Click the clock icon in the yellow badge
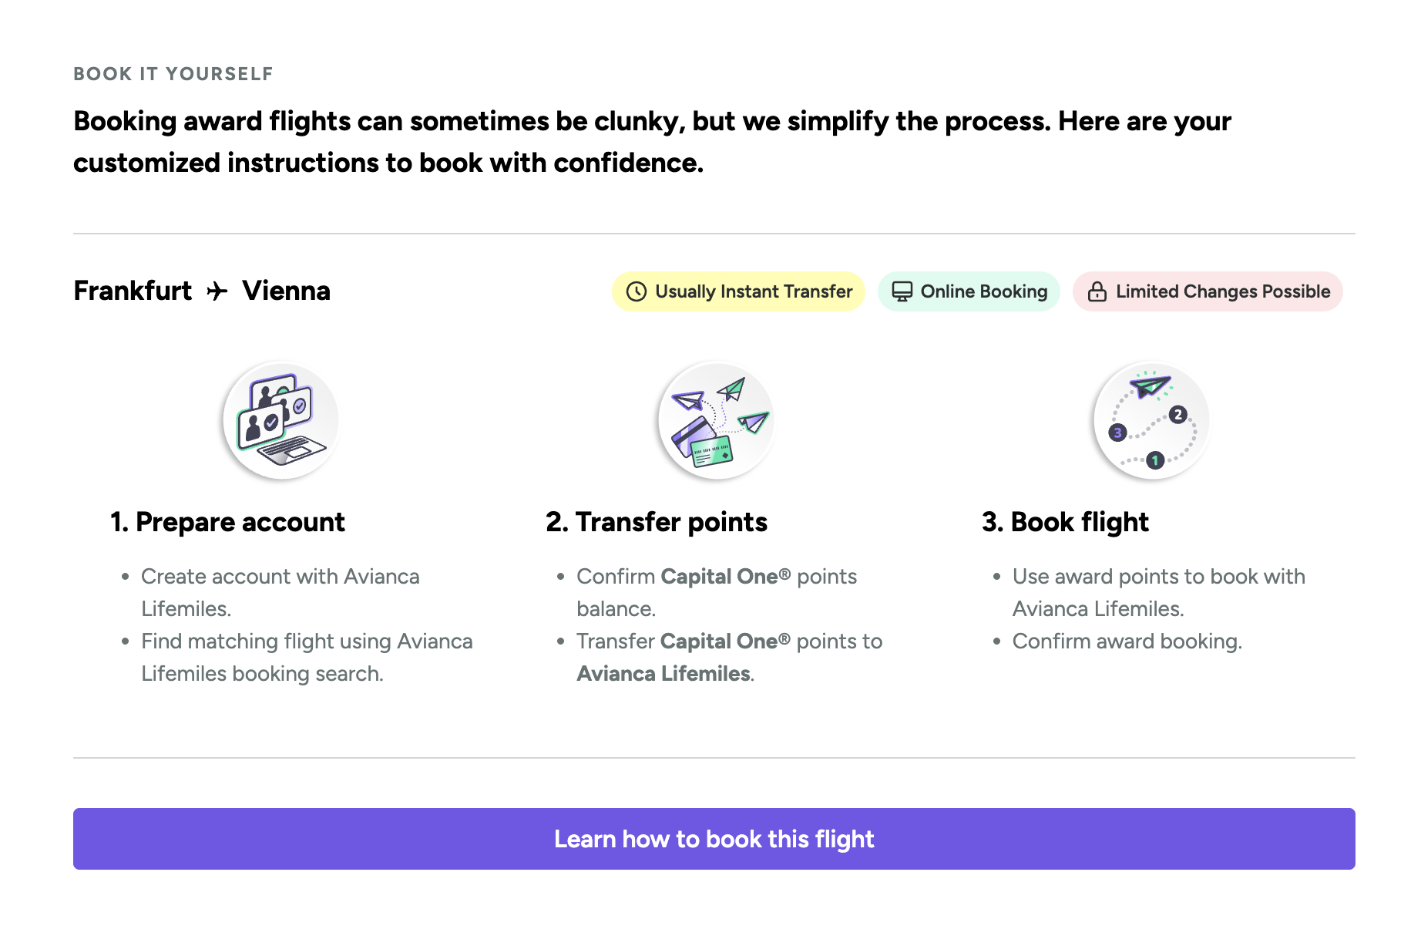Screen dimensions: 1421x936 click(635, 291)
